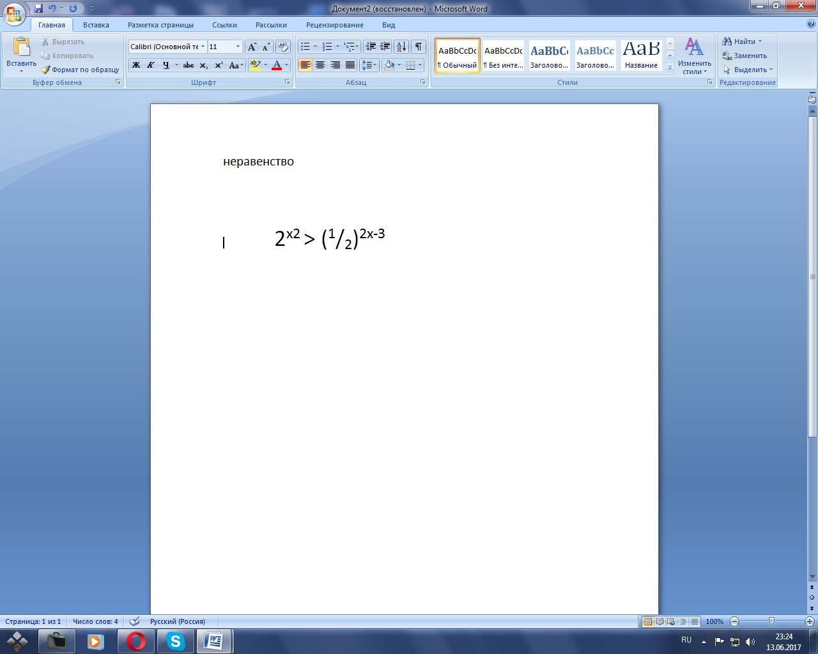The image size is (818, 654).
Task: Open Skype from the taskbar
Action: (176, 641)
